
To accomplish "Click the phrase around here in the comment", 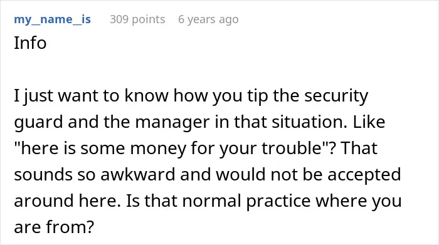I will click(x=65, y=201).
